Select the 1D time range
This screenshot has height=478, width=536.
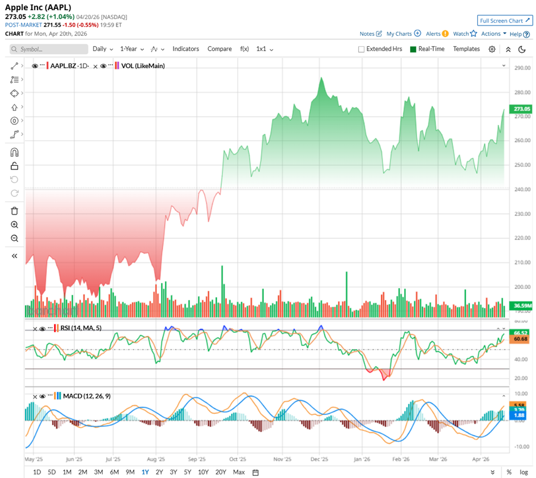(37, 472)
